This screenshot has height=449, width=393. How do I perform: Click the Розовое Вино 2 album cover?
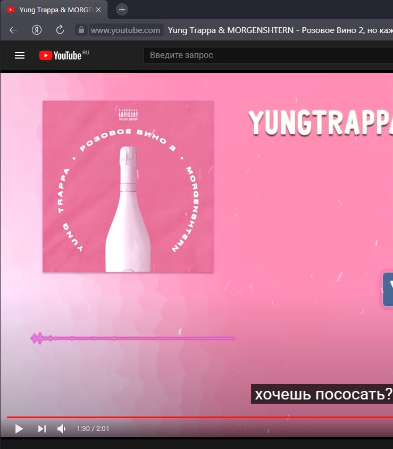(128, 186)
